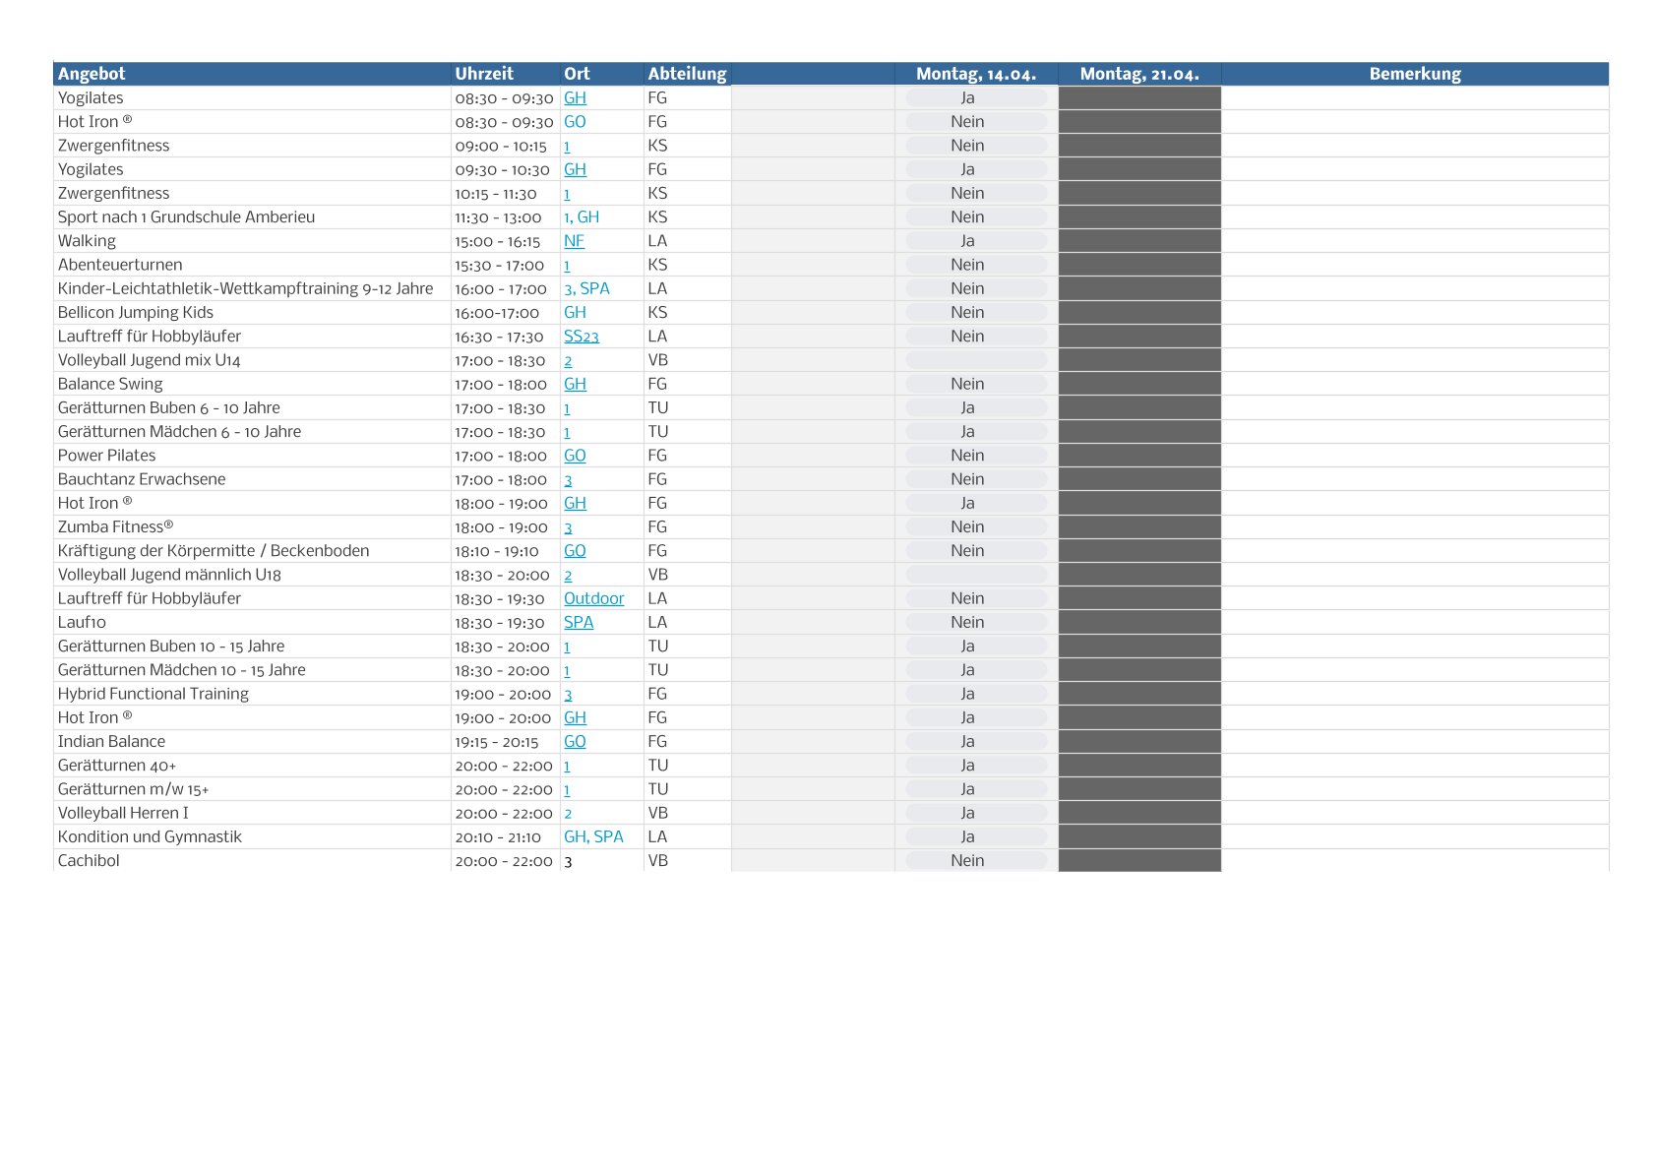Select the 'Gerätturnen m/w 15+' entry
1658x1172 pixels.
(133, 789)
